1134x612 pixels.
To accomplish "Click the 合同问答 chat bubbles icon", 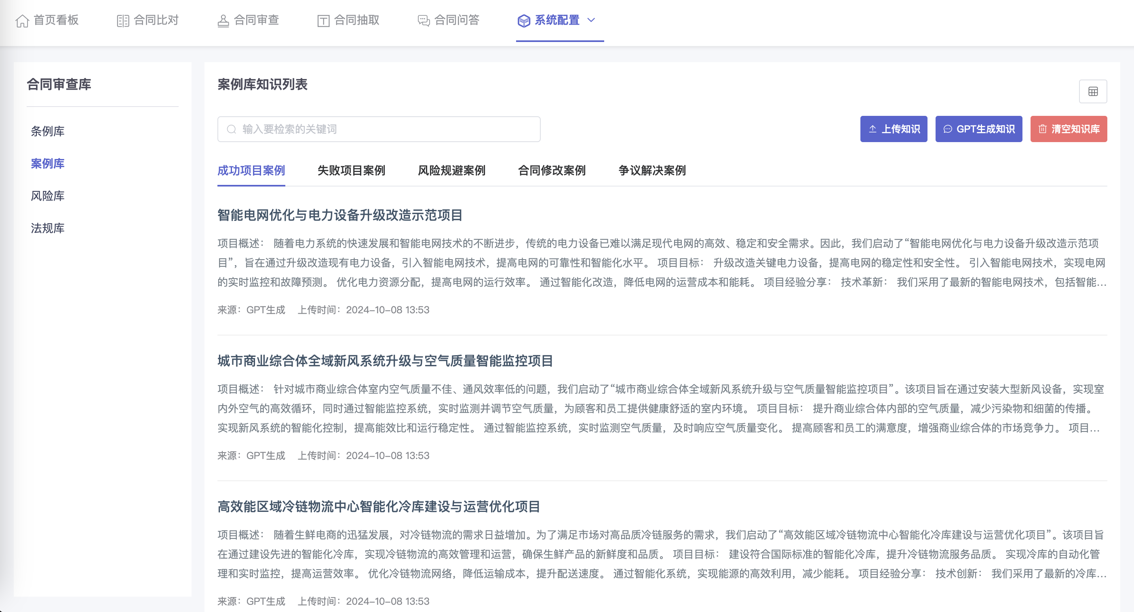I will coord(424,21).
